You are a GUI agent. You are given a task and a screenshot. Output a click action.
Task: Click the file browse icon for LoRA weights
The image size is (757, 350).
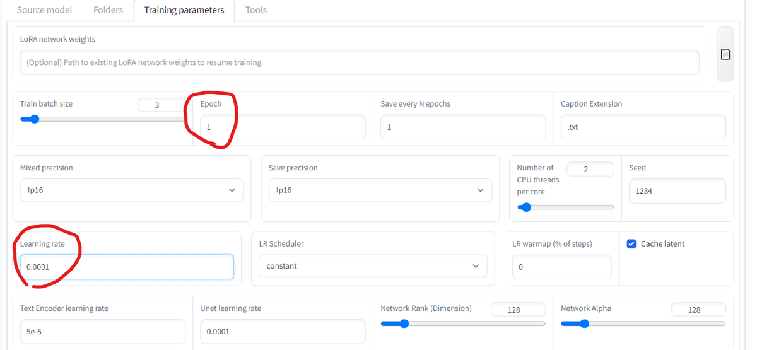click(725, 54)
